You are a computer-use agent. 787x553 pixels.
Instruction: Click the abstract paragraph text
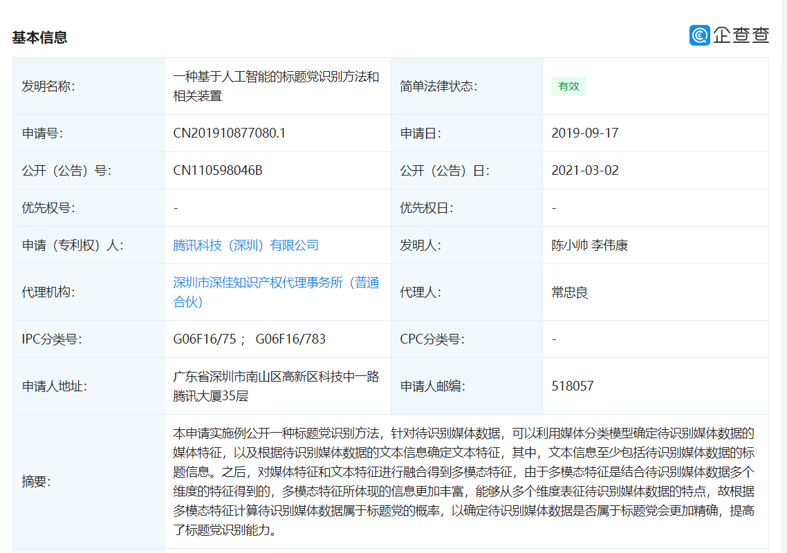point(463,482)
